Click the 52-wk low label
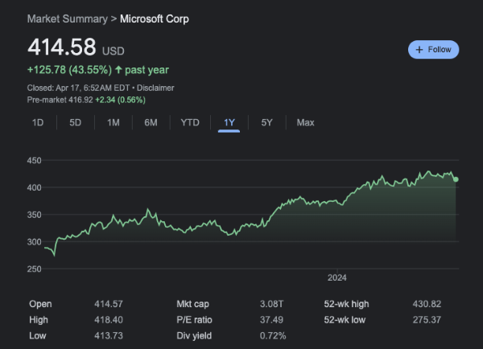Screen dimensions: 483x349 click(345, 320)
